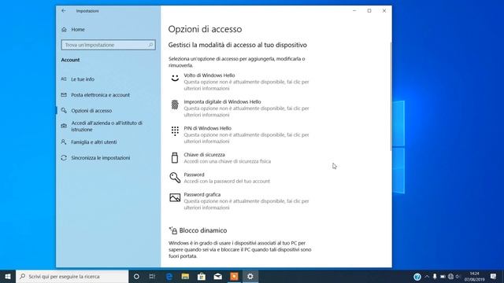Click the settings window vertical scrollbar
This screenshot has width=504, height=283.
pyautogui.click(x=391, y=96)
